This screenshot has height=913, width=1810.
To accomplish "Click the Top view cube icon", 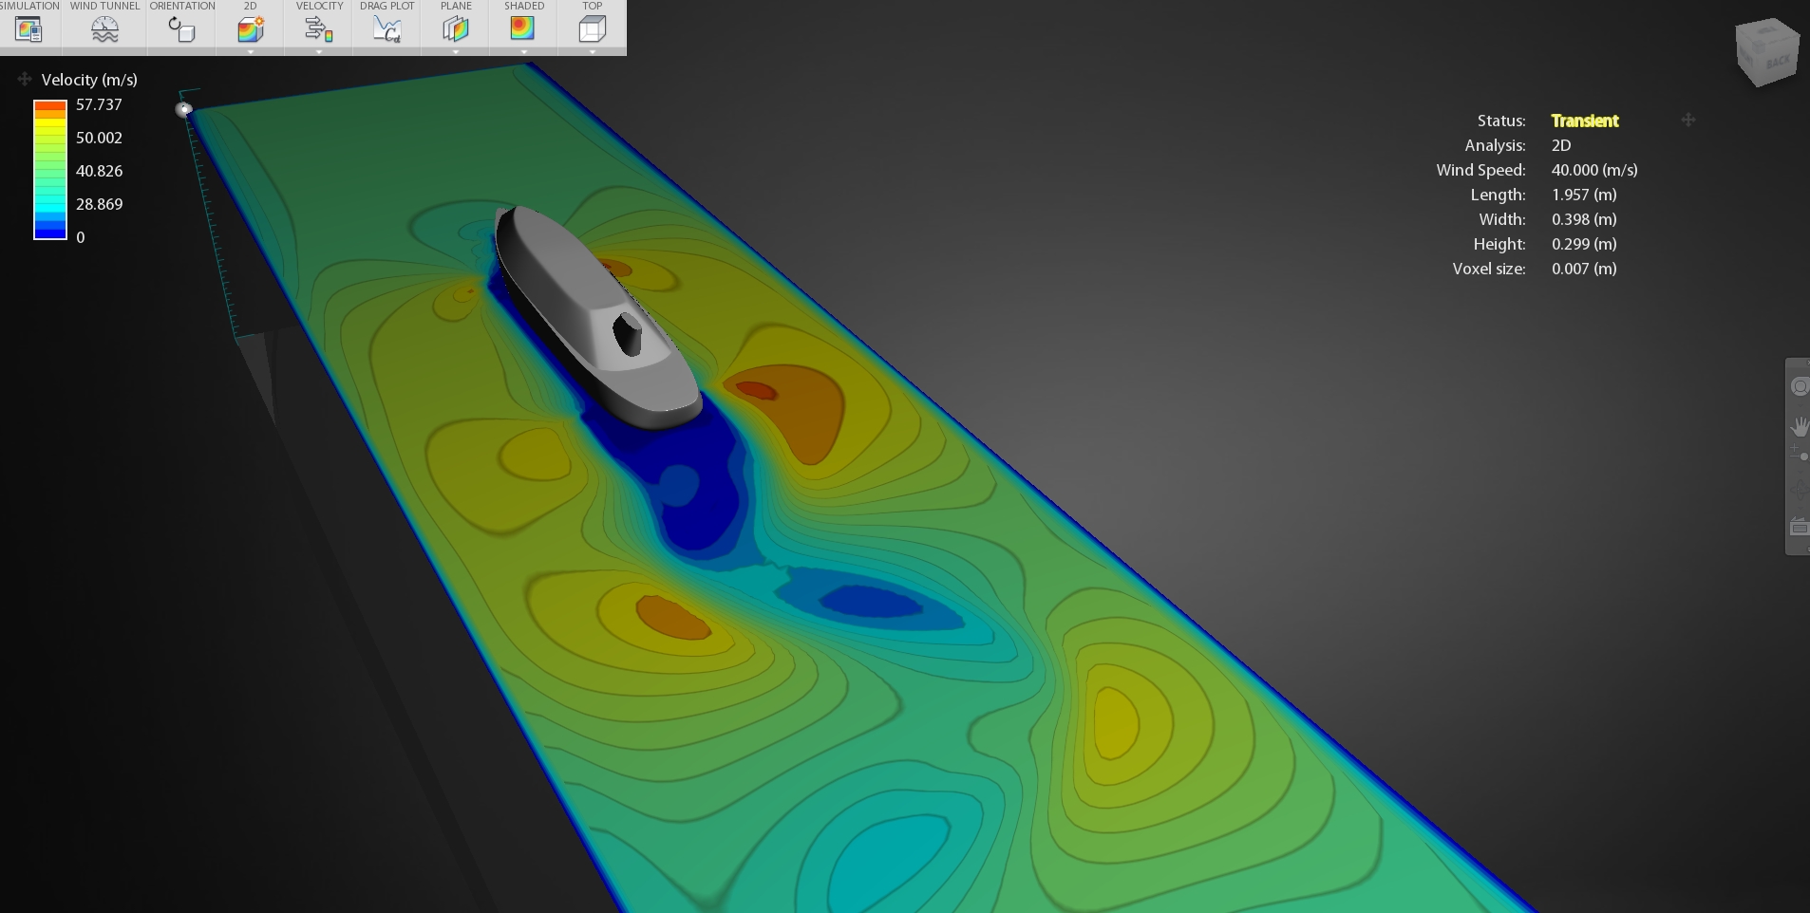I will [x=592, y=29].
